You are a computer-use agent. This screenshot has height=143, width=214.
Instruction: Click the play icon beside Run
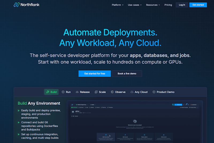(x=63, y=92)
